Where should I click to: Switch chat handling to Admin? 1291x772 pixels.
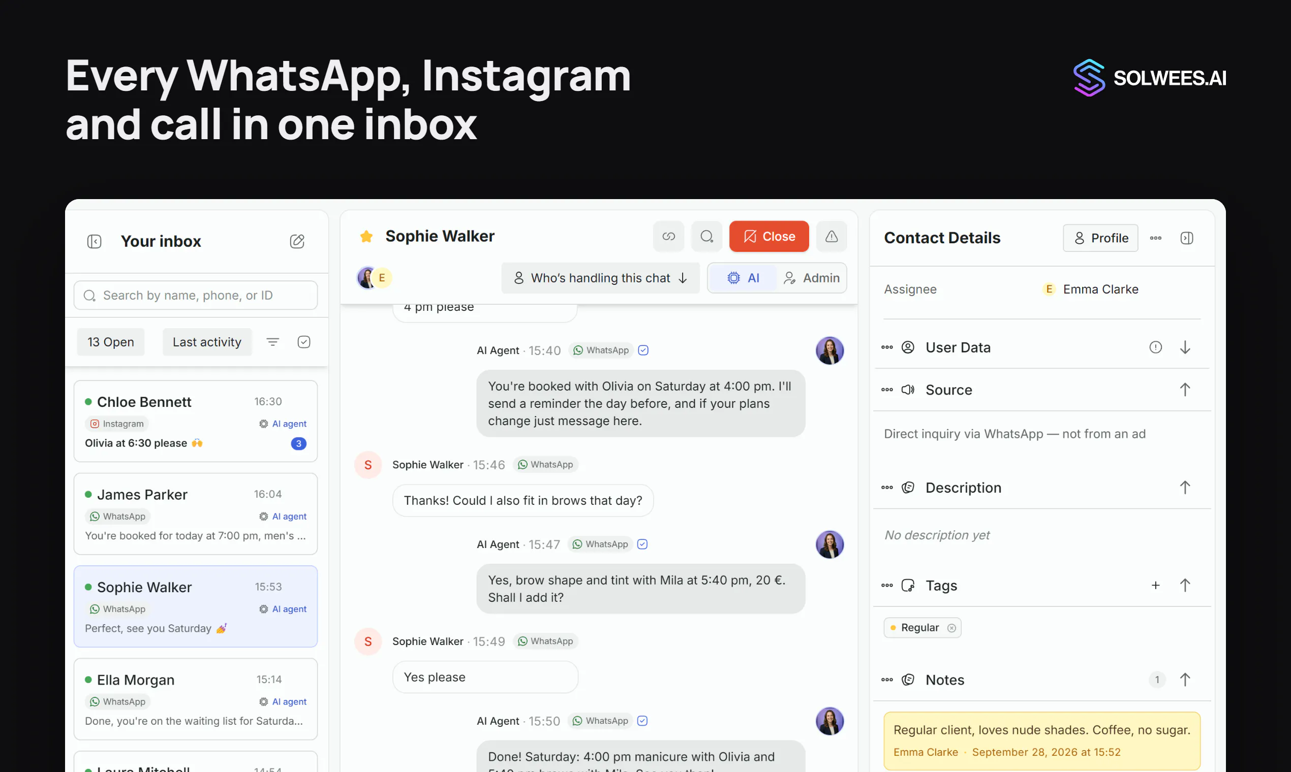(x=811, y=278)
